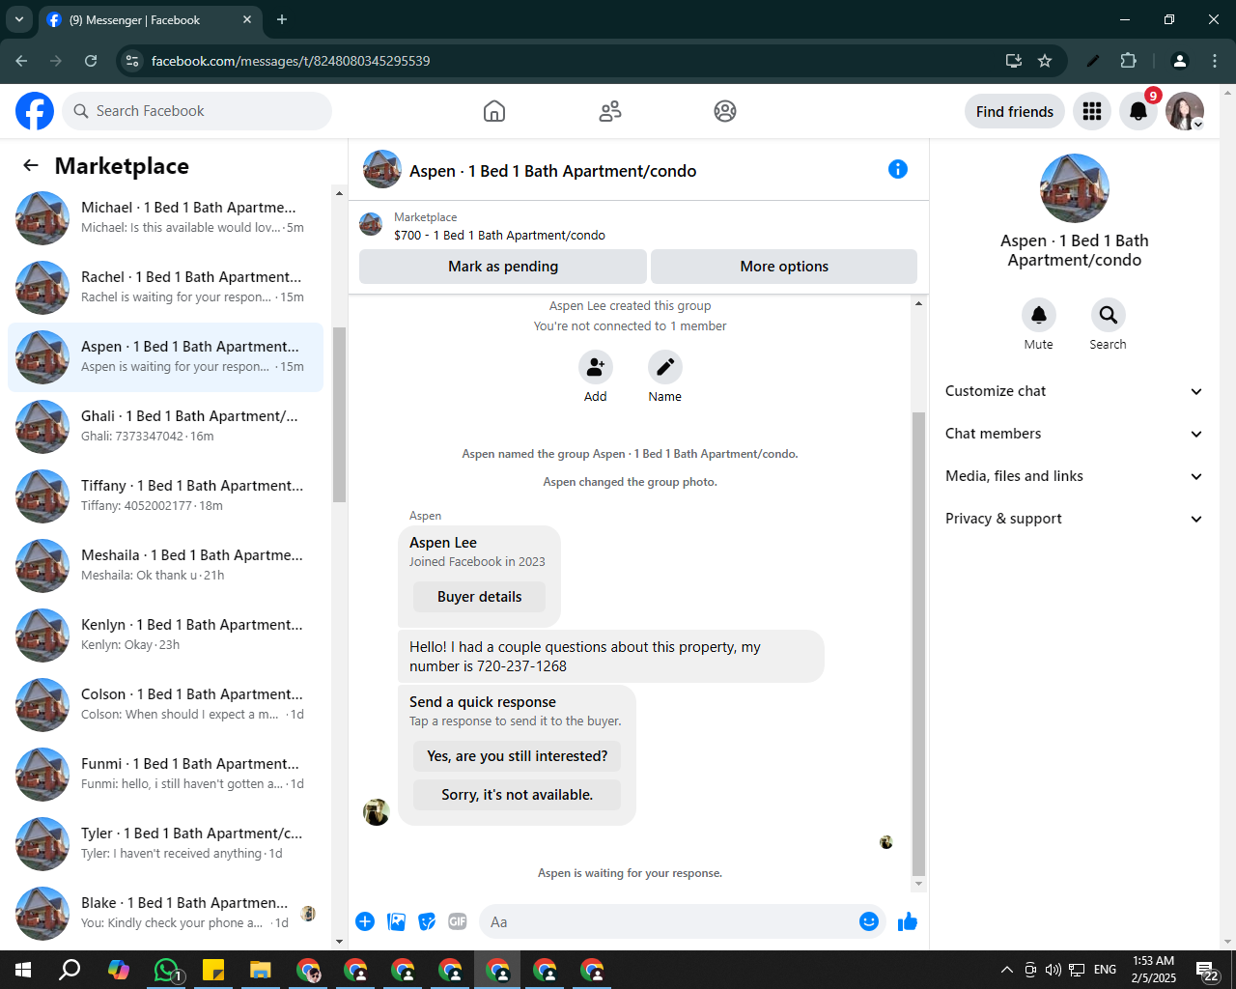
Task: Open the Friends icon in top navigation
Action: [610, 111]
